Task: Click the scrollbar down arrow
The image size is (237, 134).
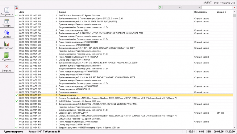Action: (x=235, y=127)
